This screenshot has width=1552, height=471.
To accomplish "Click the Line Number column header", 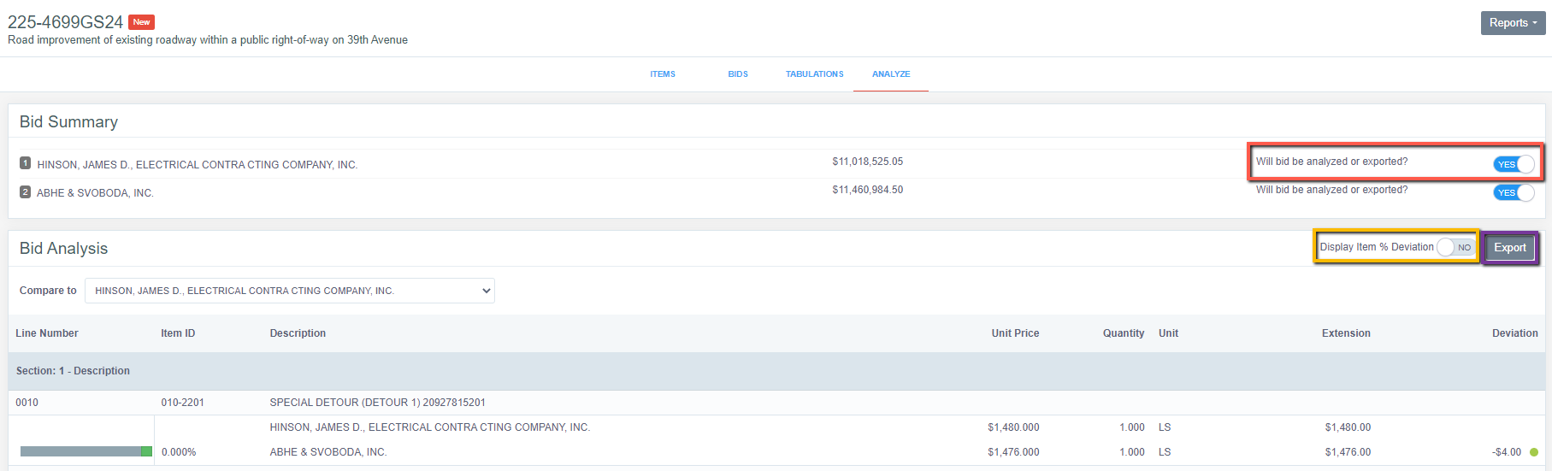I will coord(47,333).
